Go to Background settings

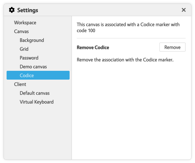click(32, 40)
